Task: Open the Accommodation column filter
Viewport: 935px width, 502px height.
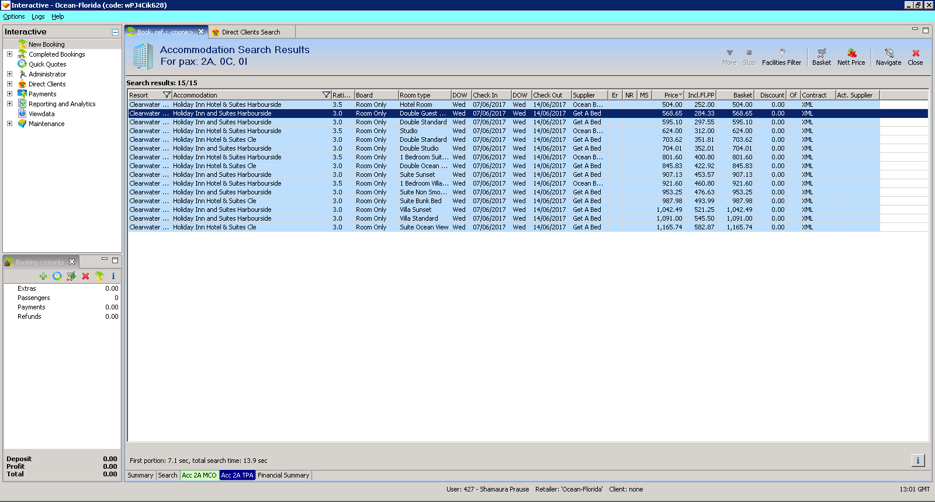Action: (327, 95)
